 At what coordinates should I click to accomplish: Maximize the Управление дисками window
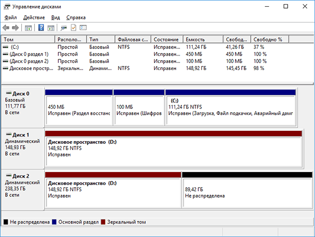pyautogui.click(x=286, y=6)
